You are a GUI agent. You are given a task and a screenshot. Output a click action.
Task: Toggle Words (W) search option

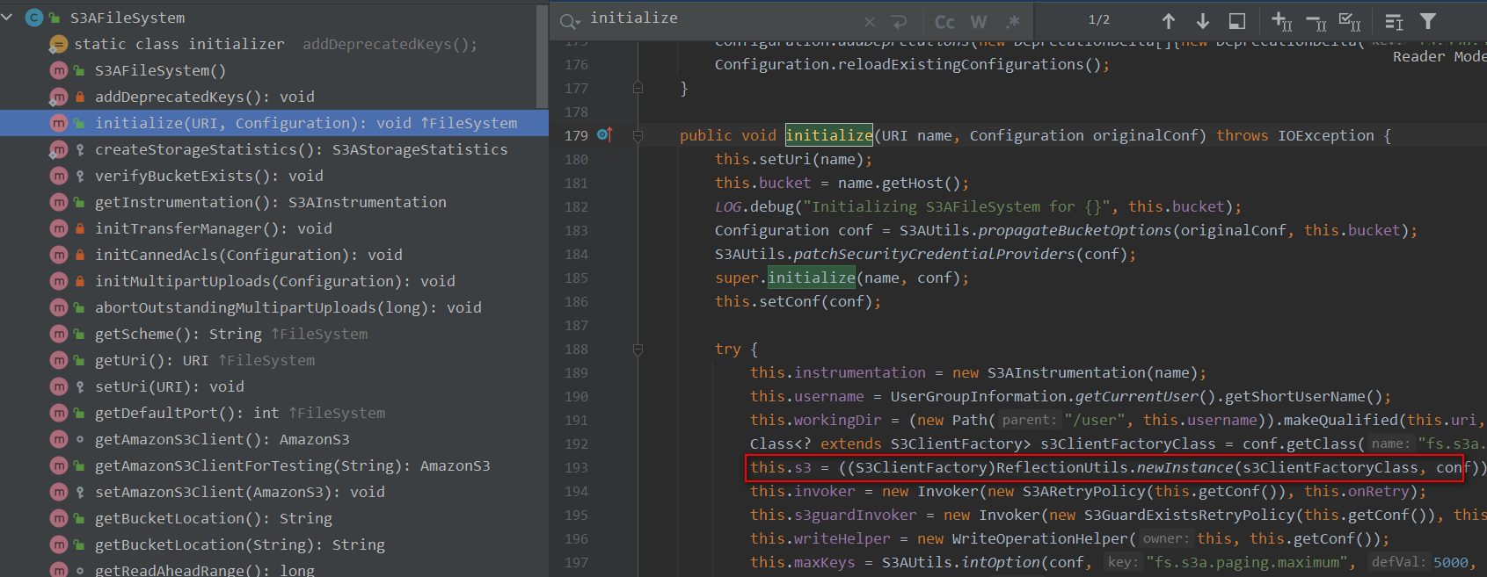coord(978,22)
